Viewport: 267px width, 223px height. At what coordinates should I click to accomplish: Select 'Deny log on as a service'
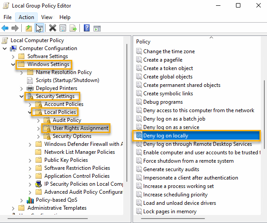[x=171, y=127]
